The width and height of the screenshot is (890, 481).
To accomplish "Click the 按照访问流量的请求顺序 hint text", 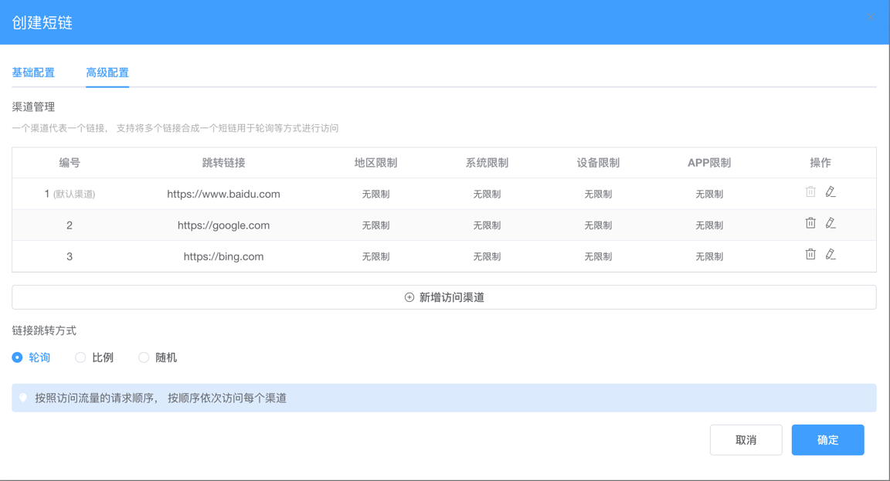I will pyautogui.click(x=161, y=398).
